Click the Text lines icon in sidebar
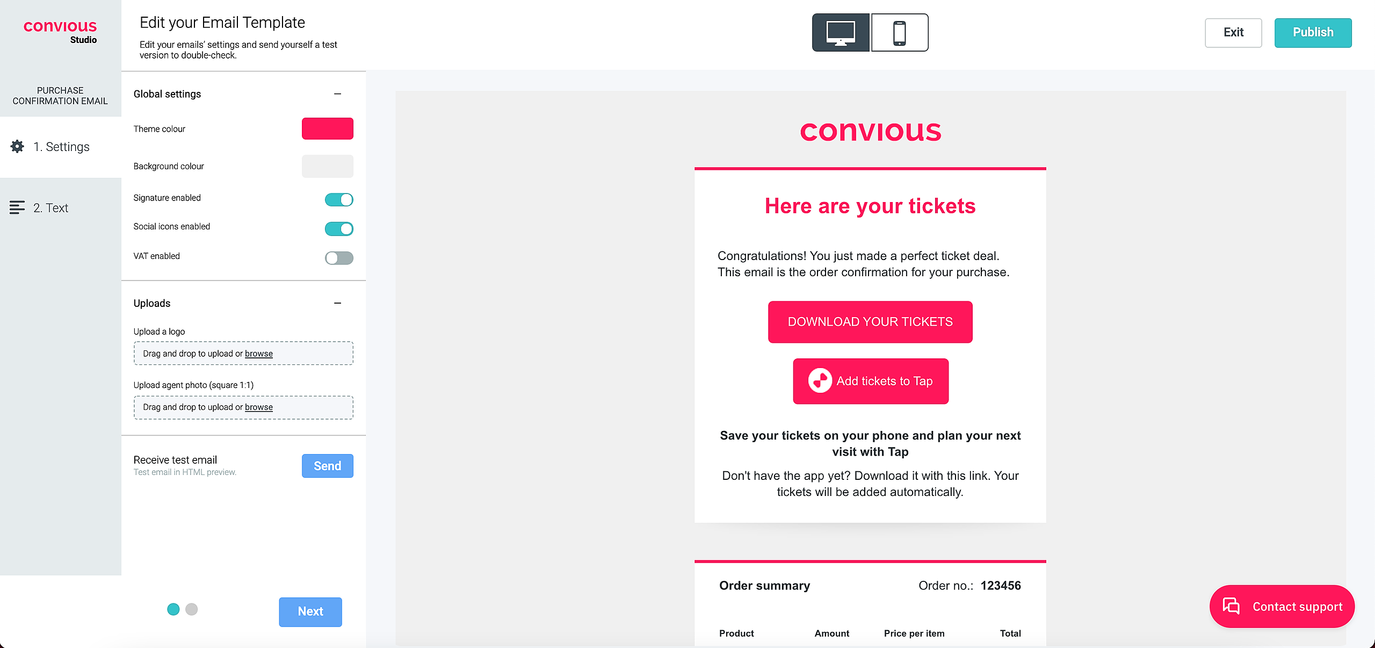The width and height of the screenshot is (1375, 648). [17, 207]
